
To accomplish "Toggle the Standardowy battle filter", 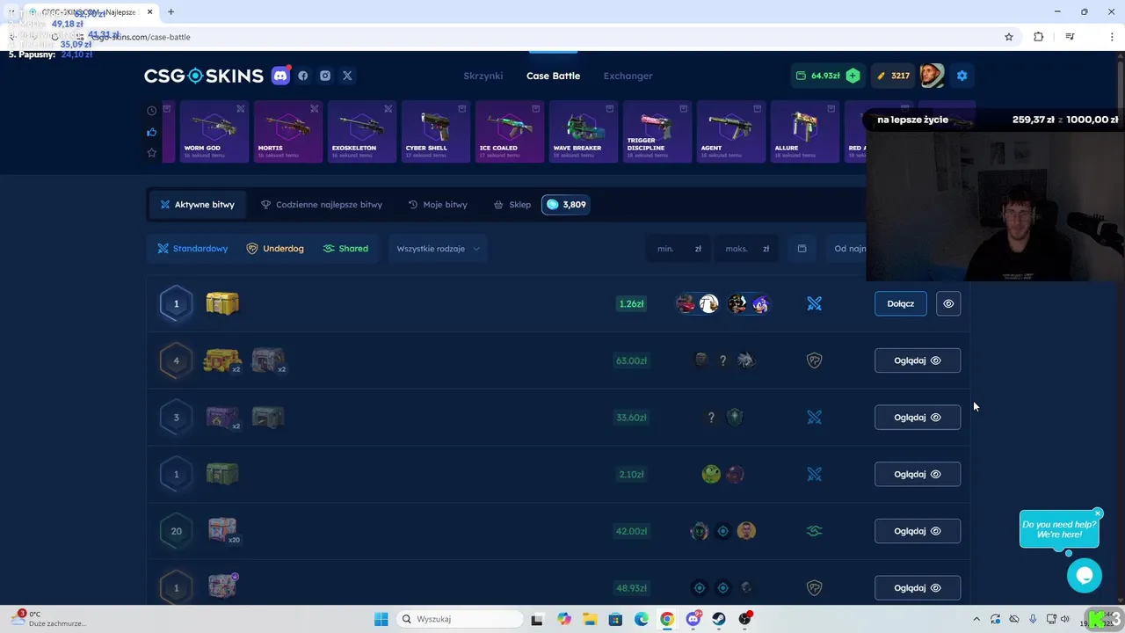I will click(x=192, y=249).
